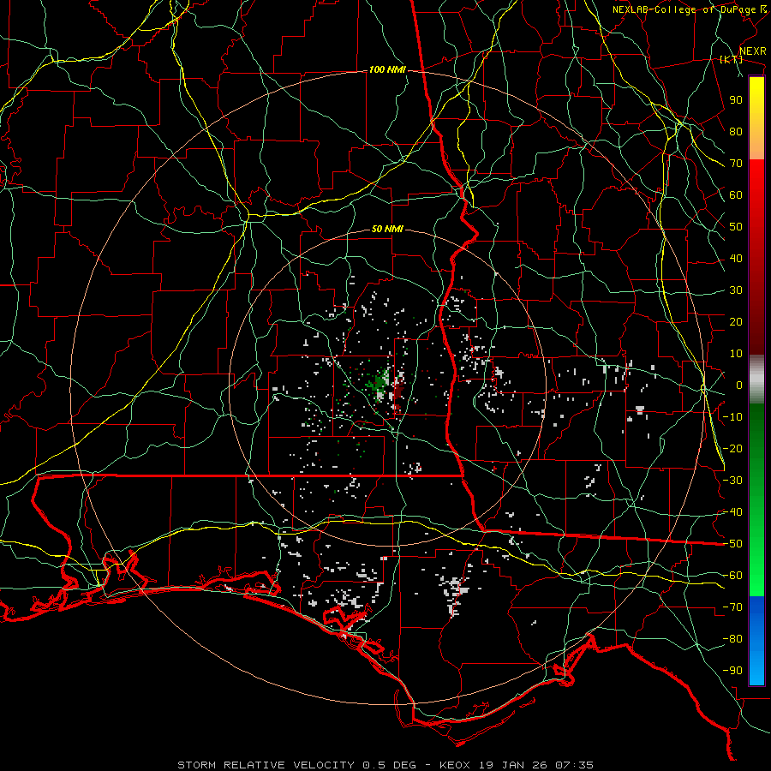Select the -90 value on velocity scale

[x=732, y=671]
